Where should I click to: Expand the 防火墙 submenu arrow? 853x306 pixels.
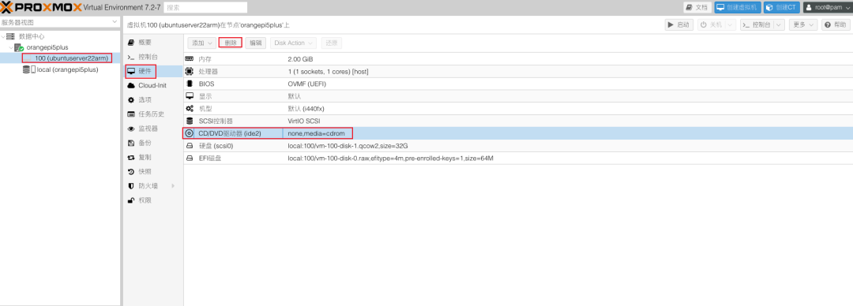(173, 186)
